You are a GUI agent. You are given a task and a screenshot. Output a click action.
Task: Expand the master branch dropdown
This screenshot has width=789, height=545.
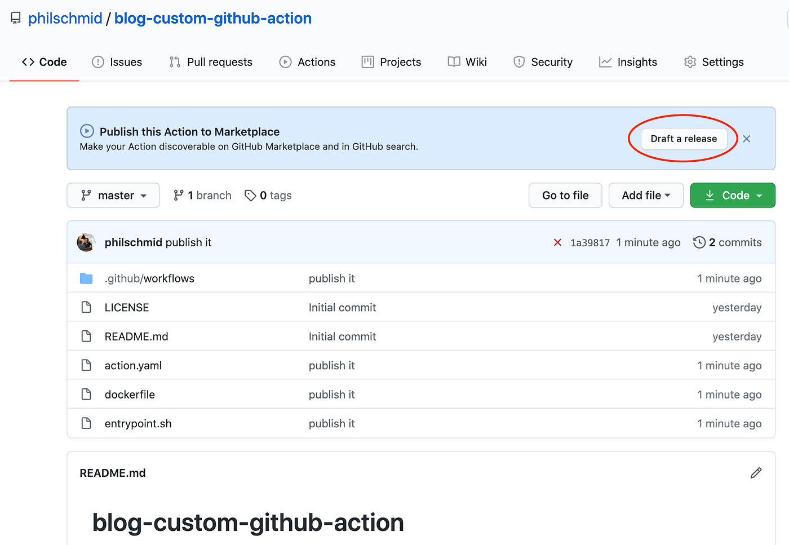pyautogui.click(x=113, y=196)
